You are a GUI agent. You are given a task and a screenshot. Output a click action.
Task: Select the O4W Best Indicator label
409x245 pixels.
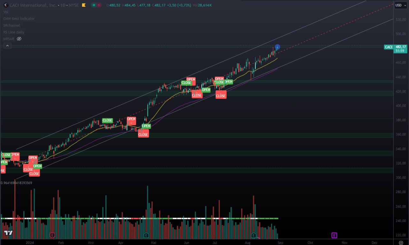pos(19,19)
